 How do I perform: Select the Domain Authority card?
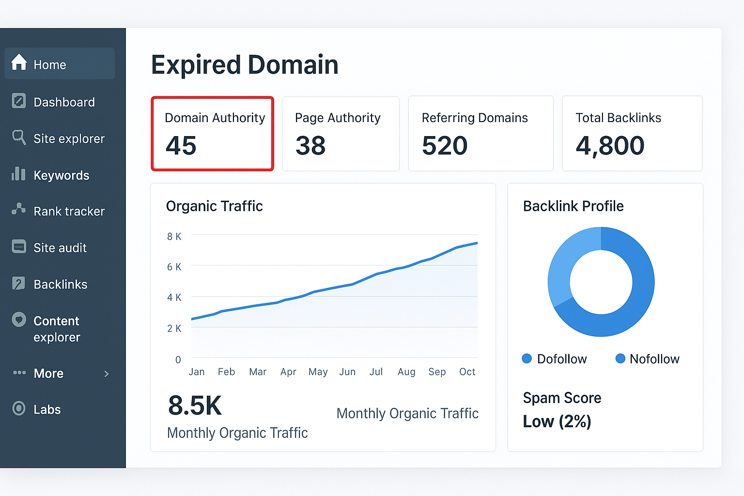(x=213, y=134)
